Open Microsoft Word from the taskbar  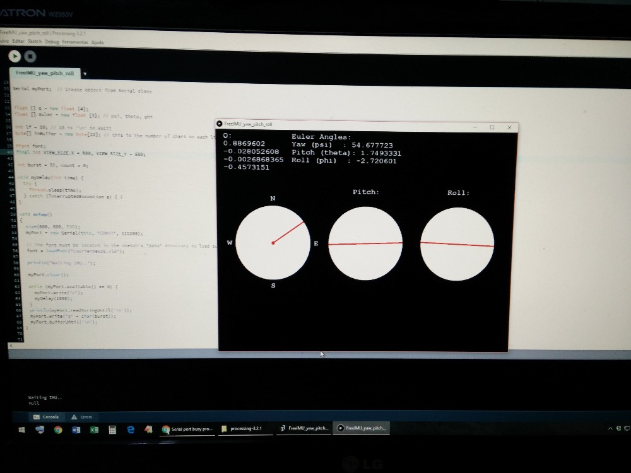[76, 429]
